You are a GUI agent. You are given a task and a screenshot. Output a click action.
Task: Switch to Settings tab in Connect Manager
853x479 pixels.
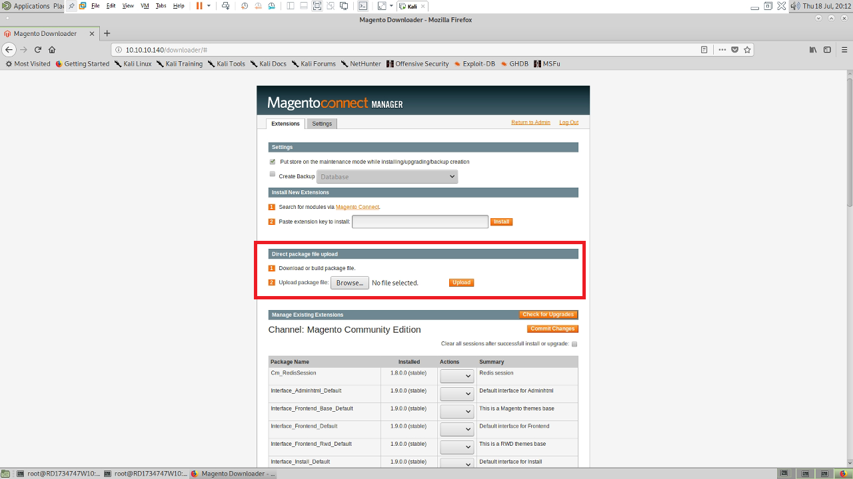(x=322, y=124)
